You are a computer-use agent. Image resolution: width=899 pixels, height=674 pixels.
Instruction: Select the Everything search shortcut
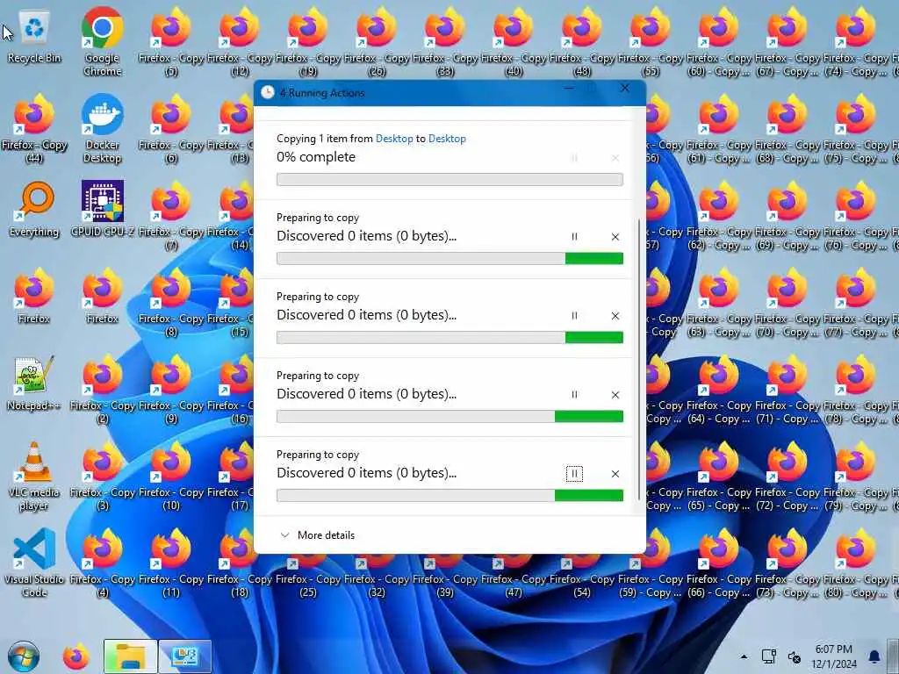coord(34,209)
